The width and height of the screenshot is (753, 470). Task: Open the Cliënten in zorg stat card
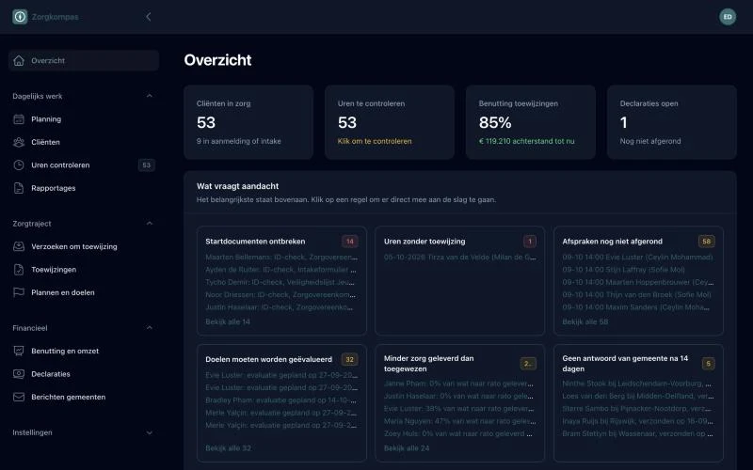coord(248,122)
